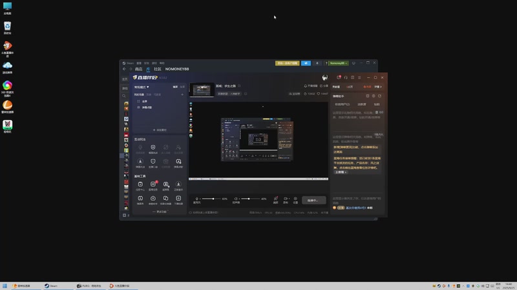Open the 社区 tab in Steam
The image size is (517, 290).
tap(158, 69)
